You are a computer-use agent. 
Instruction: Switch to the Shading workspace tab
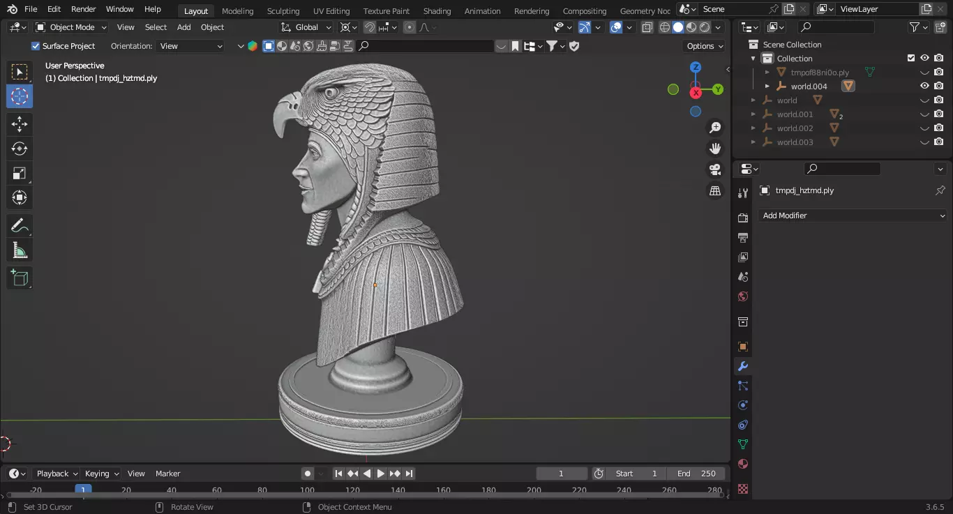(x=437, y=10)
